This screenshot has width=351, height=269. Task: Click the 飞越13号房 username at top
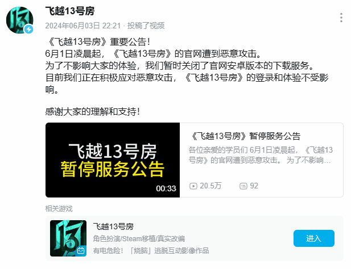pos(70,11)
